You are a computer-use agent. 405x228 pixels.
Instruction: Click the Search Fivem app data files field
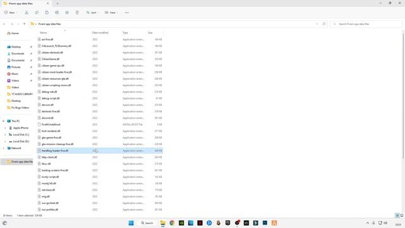[x=366, y=24]
